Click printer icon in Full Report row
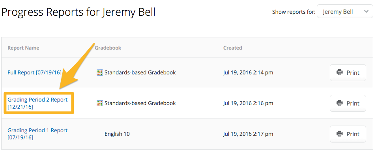 (340, 72)
